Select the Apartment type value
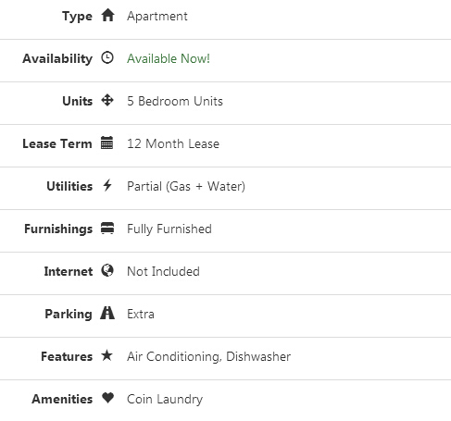Viewport: 451px width, 421px height. pos(157,17)
